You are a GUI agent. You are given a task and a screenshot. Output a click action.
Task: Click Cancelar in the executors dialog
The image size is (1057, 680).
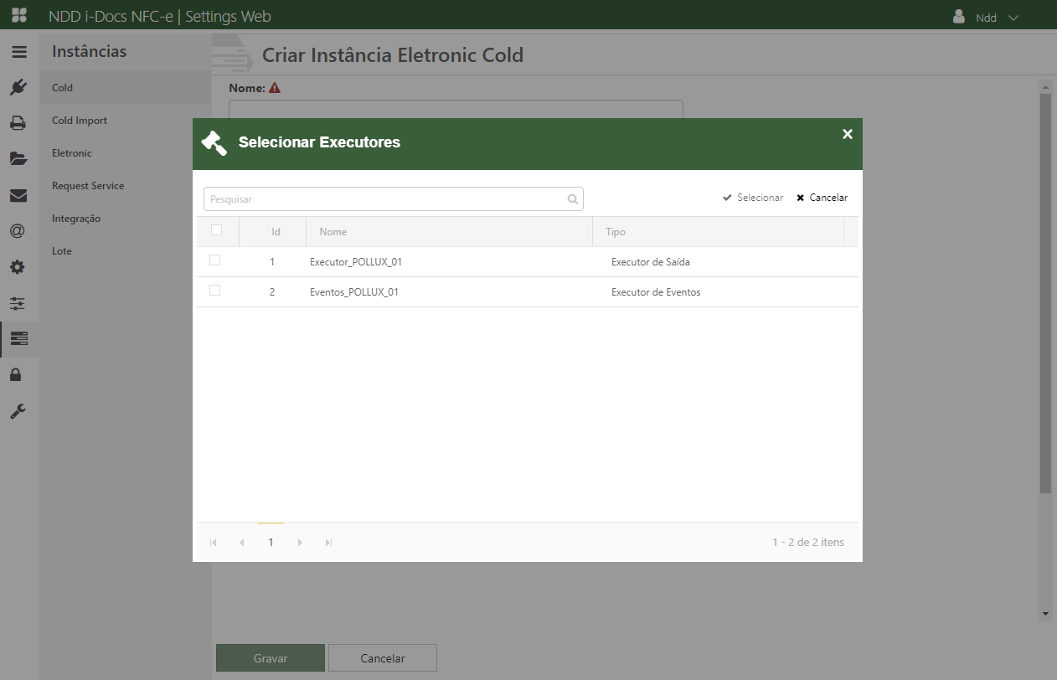[822, 198]
